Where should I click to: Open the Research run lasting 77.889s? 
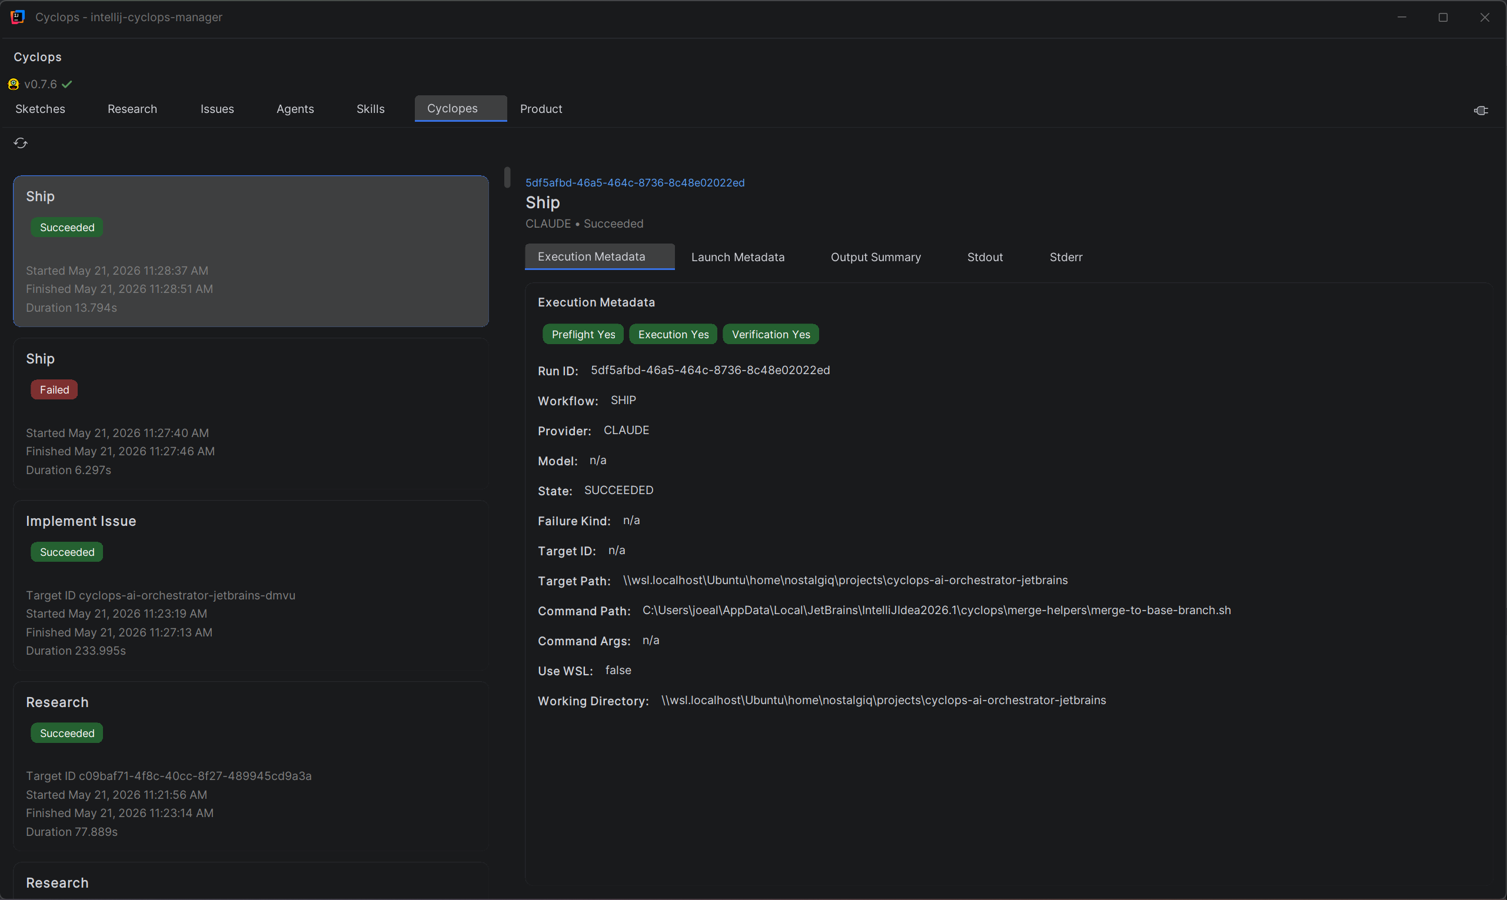click(251, 766)
